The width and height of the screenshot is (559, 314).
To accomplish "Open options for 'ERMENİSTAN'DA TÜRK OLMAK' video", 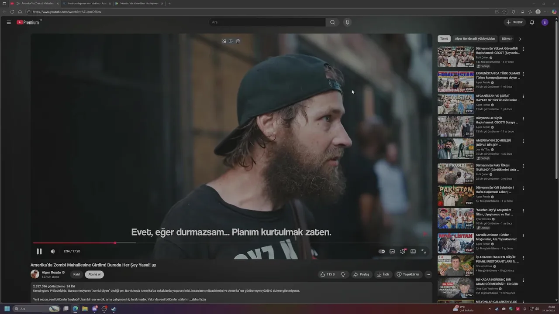I will (x=524, y=74).
